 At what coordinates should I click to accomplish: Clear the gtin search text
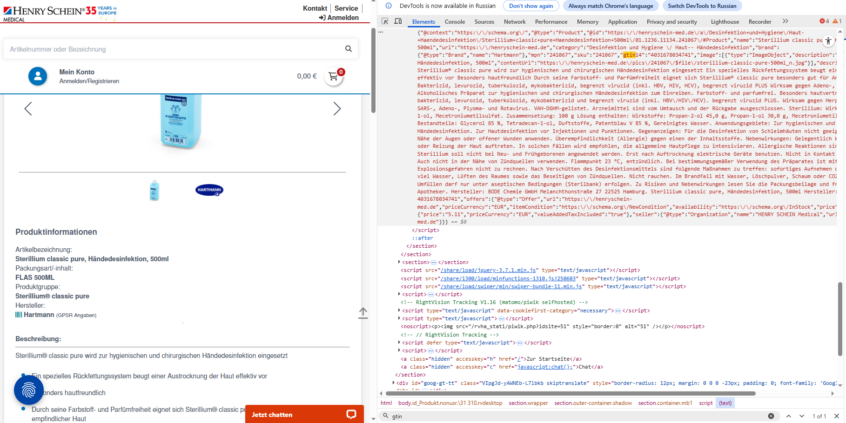(771, 416)
